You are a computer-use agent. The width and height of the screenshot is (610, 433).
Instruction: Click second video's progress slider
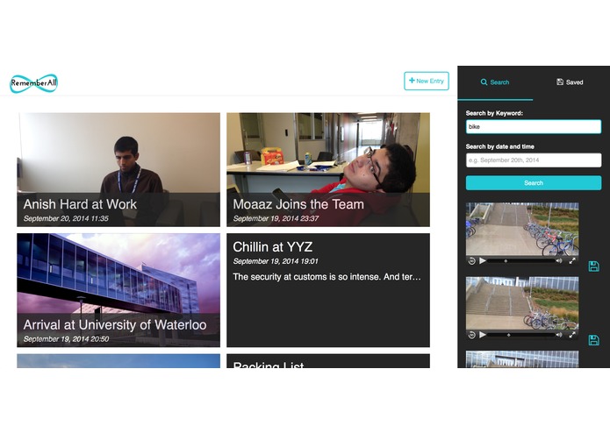click(x=520, y=335)
